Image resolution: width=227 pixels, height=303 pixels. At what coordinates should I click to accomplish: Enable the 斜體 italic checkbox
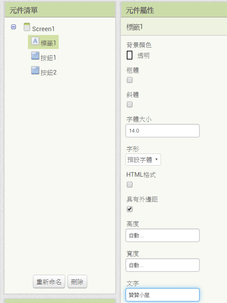(x=130, y=104)
